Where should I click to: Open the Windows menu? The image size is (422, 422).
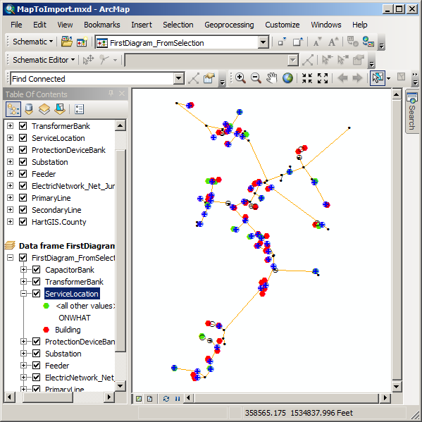point(326,25)
